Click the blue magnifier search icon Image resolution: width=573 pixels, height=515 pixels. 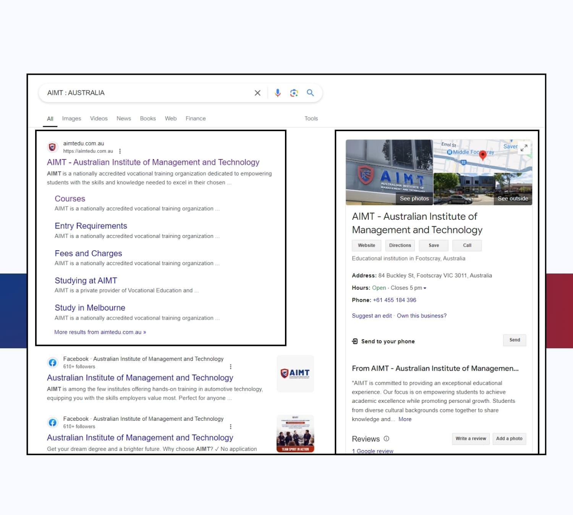click(x=310, y=93)
